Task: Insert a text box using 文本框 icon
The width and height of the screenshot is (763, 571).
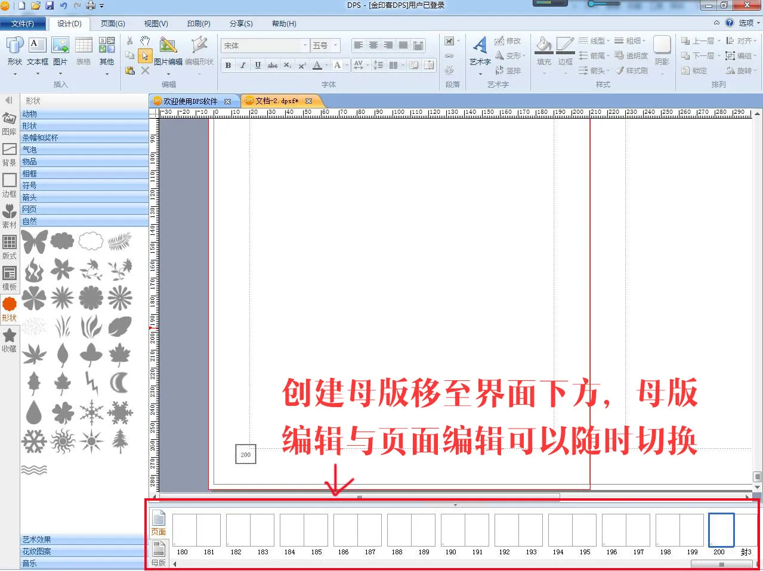Action: pyautogui.click(x=38, y=45)
